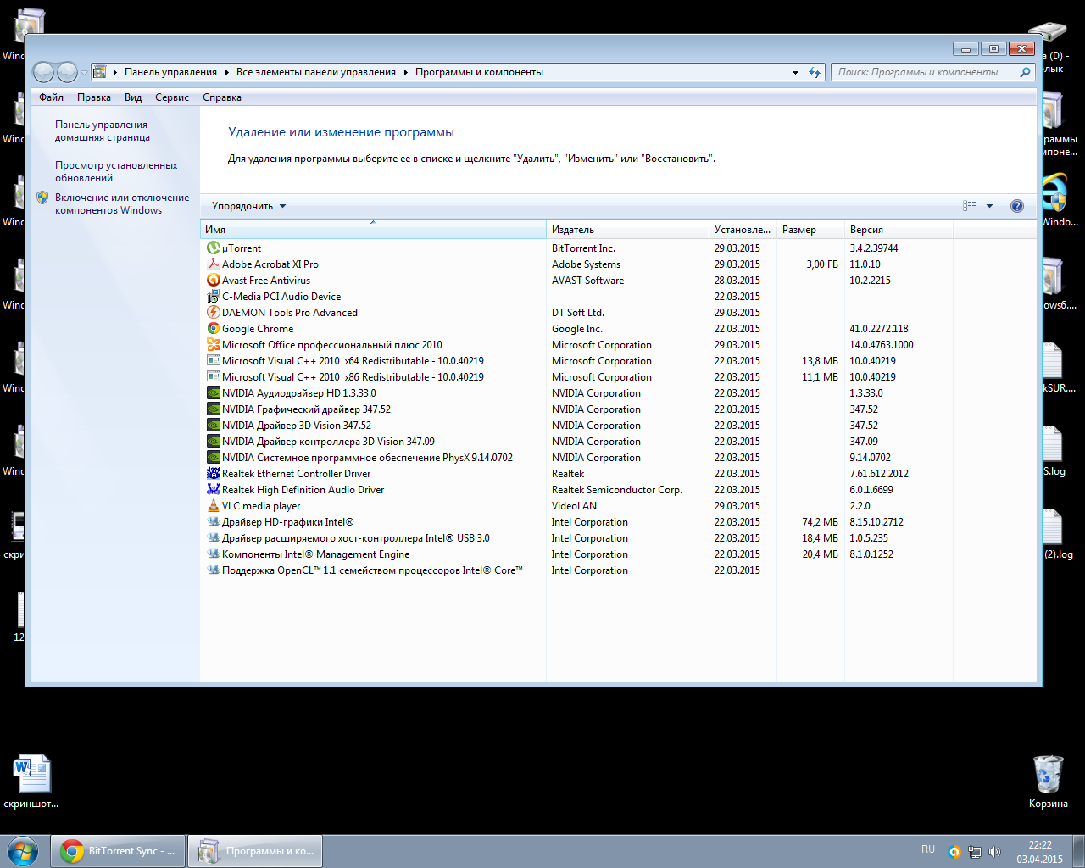The width and height of the screenshot is (1085, 868).
Task: Click the NVIDIA Графический драйвер icon
Action: pyautogui.click(x=214, y=409)
